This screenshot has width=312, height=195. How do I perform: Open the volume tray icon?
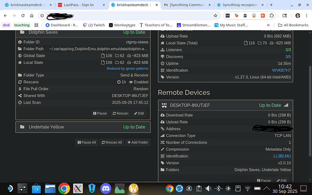pyautogui.click(x=208, y=188)
